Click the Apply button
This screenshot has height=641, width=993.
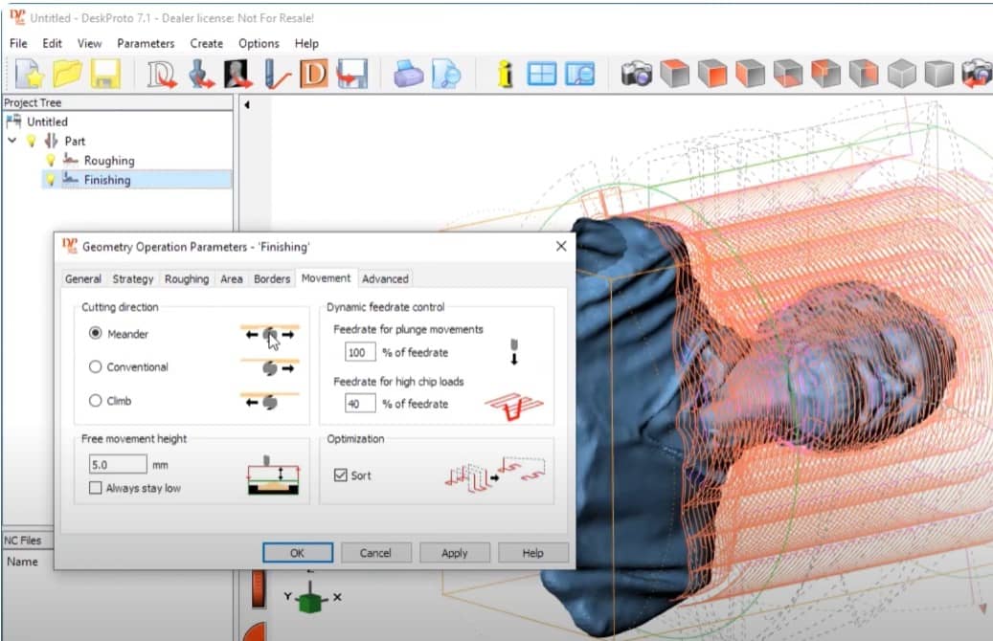coord(454,553)
